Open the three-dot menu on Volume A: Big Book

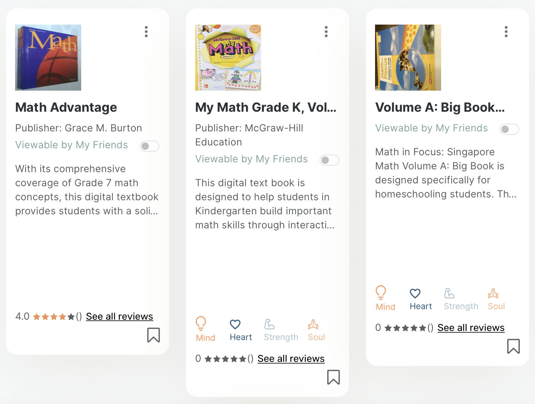506,32
